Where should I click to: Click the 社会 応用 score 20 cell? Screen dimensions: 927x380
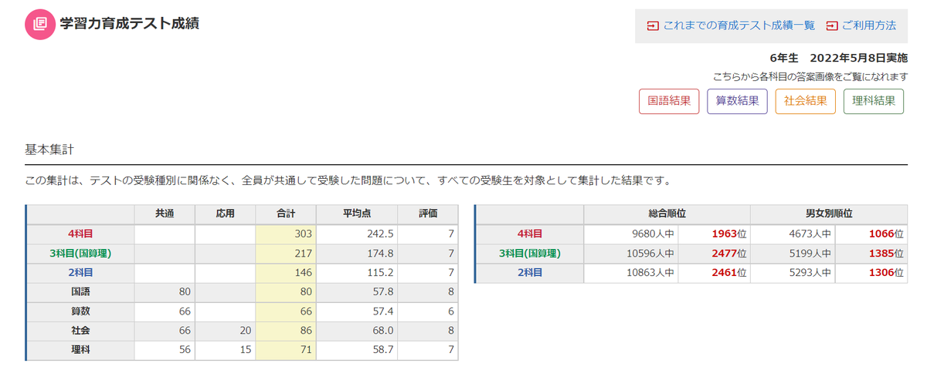click(x=225, y=331)
